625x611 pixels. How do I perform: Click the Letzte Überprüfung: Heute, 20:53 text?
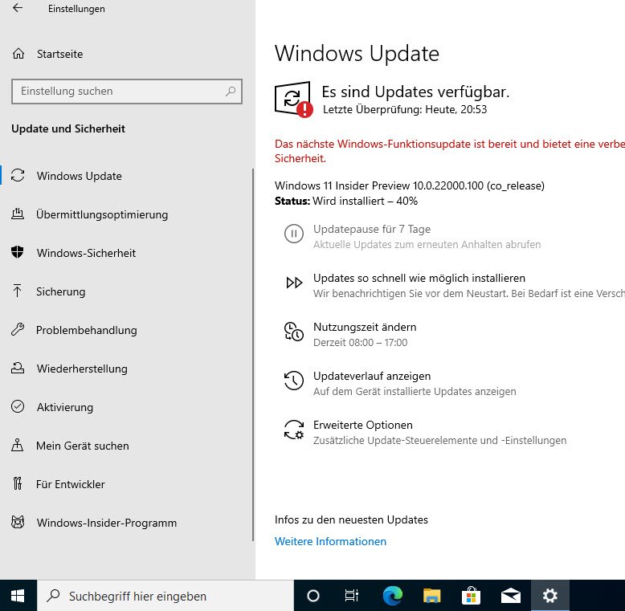click(x=405, y=109)
